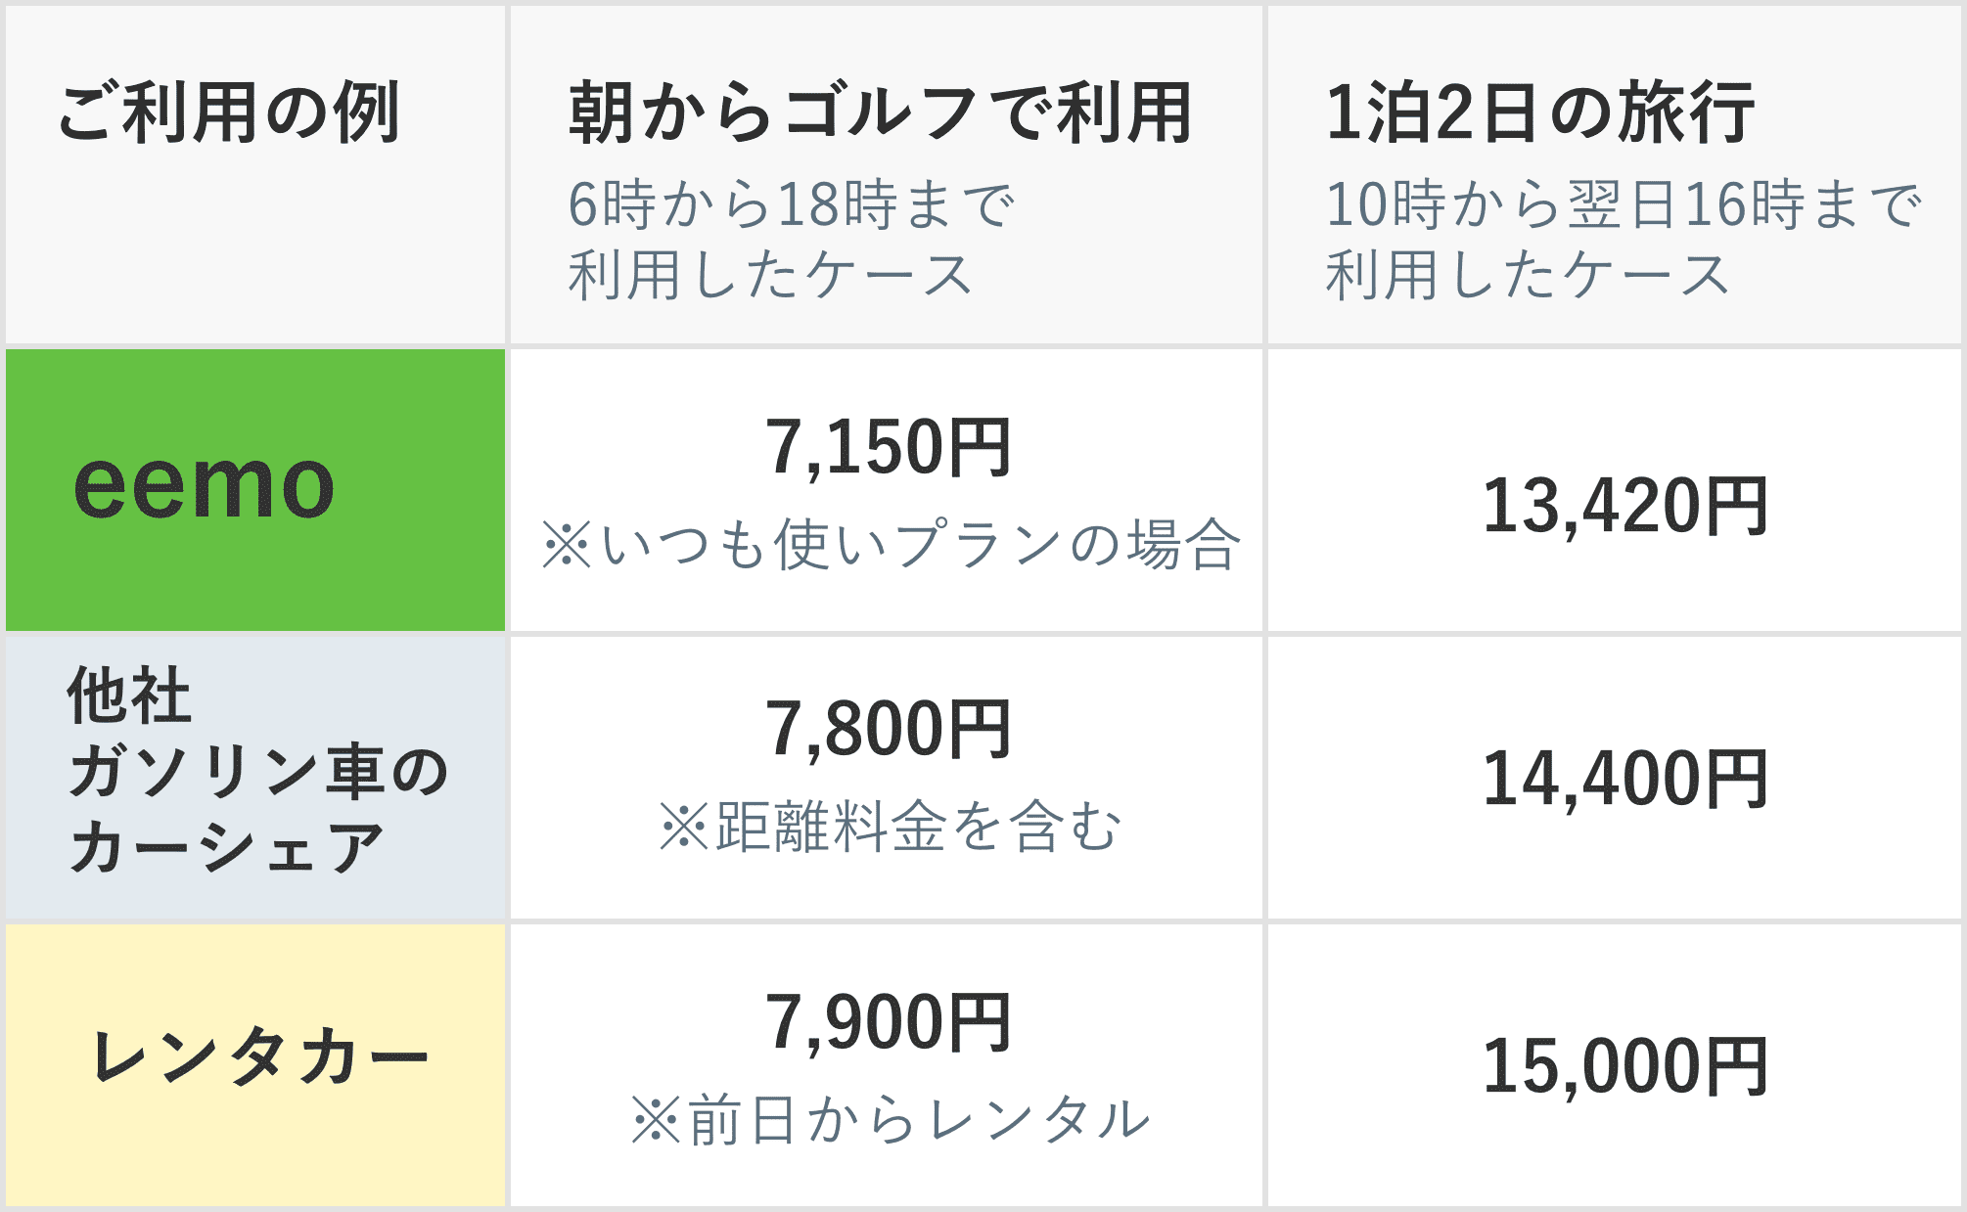The width and height of the screenshot is (1967, 1212).
Task: Click 利用したケース under the golf column
Action: point(771,274)
